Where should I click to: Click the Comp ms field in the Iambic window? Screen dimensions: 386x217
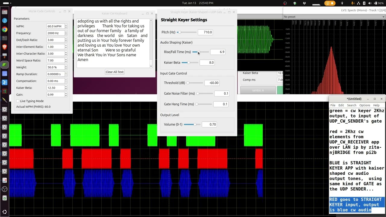(280, 80)
